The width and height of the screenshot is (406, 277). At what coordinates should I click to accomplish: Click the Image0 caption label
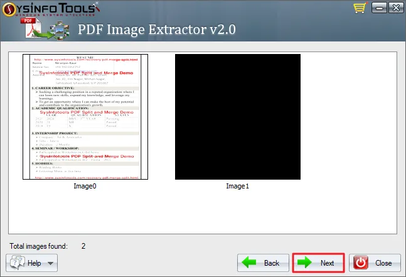click(x=85, y=186)
